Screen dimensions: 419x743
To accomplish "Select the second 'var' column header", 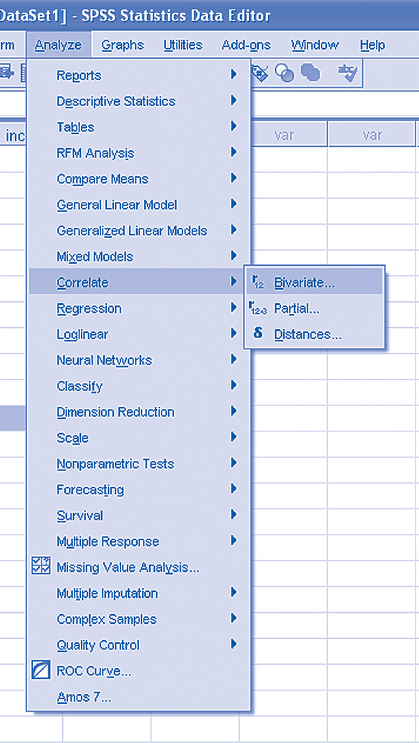I will click(x=372, y=135).
